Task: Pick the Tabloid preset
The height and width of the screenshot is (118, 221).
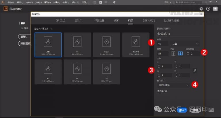Action: 136,45
